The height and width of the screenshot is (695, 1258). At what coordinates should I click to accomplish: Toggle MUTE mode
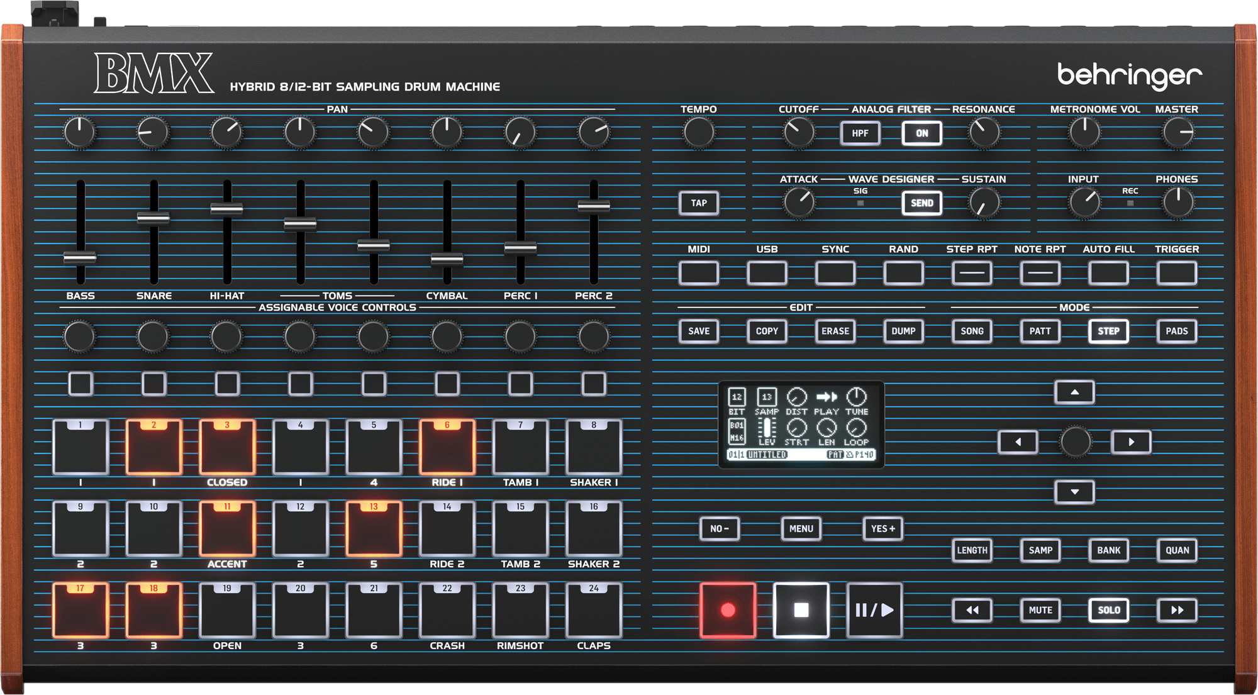tap(1040, 609)
